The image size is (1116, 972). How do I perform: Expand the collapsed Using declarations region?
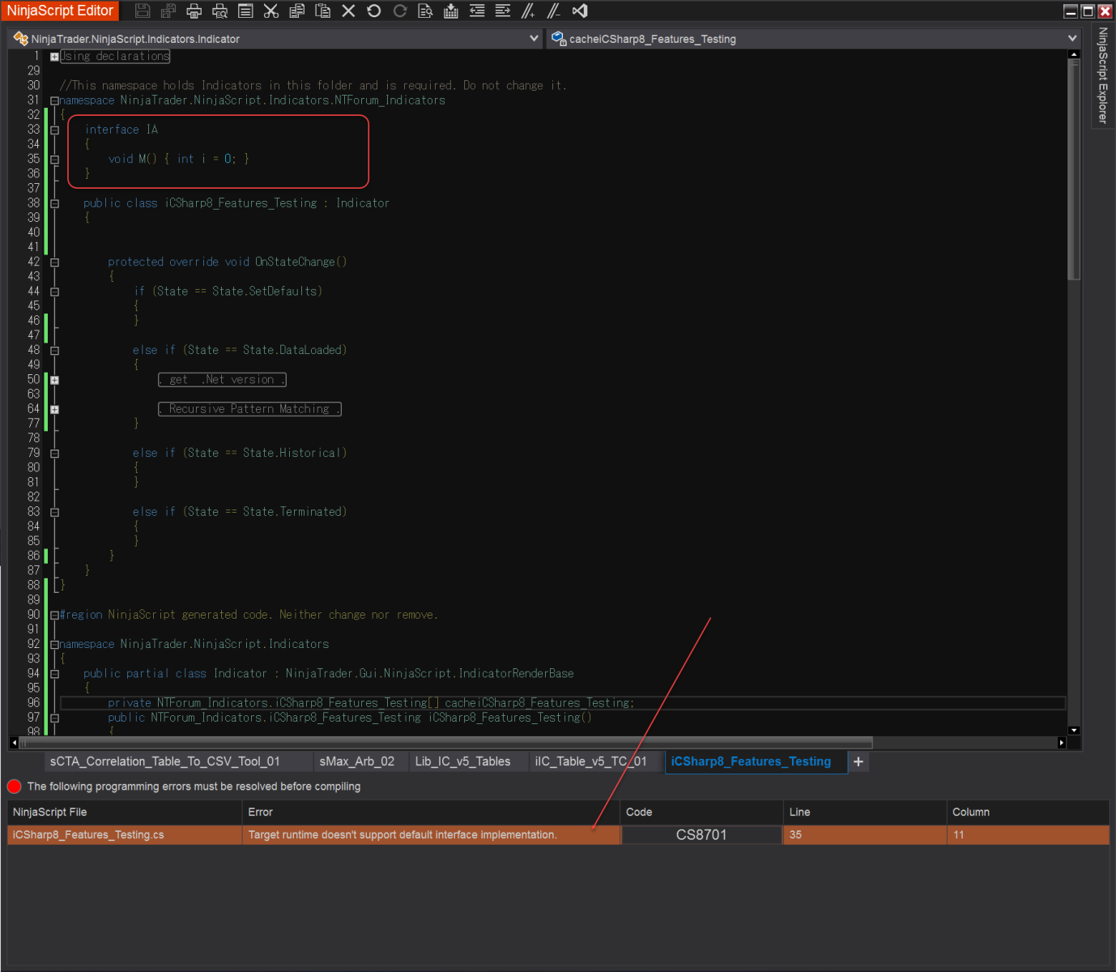(54, 57)
